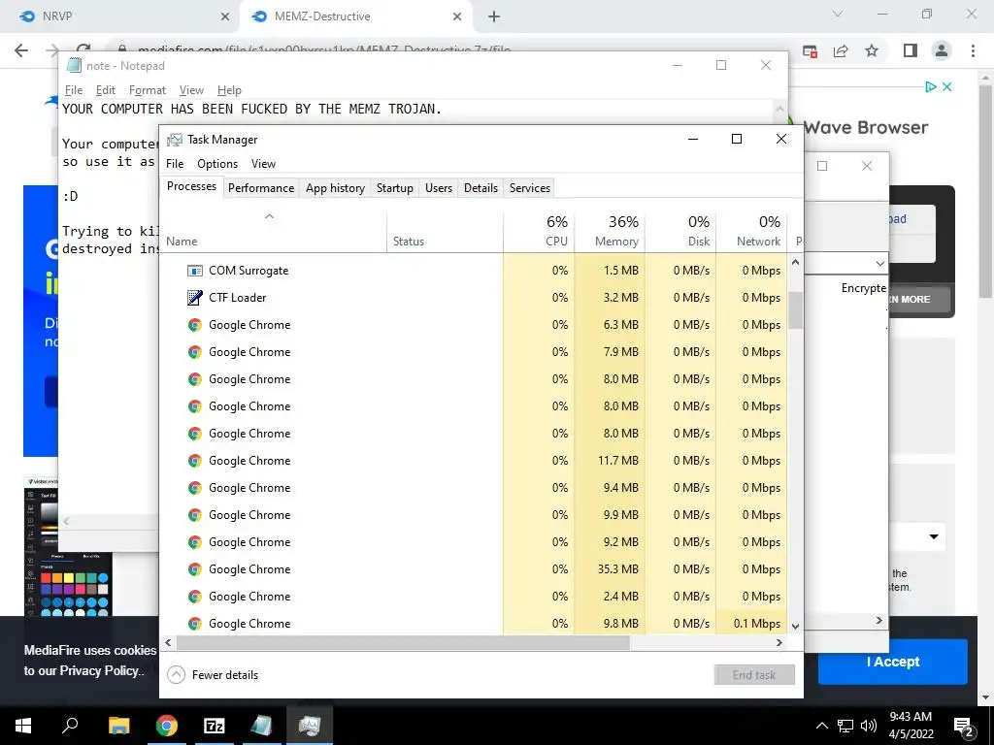The height and width of the screenshot is (745, 994).
Task: Sort processes by Network column
Action: pyautogui.click(x=752, y=232)
